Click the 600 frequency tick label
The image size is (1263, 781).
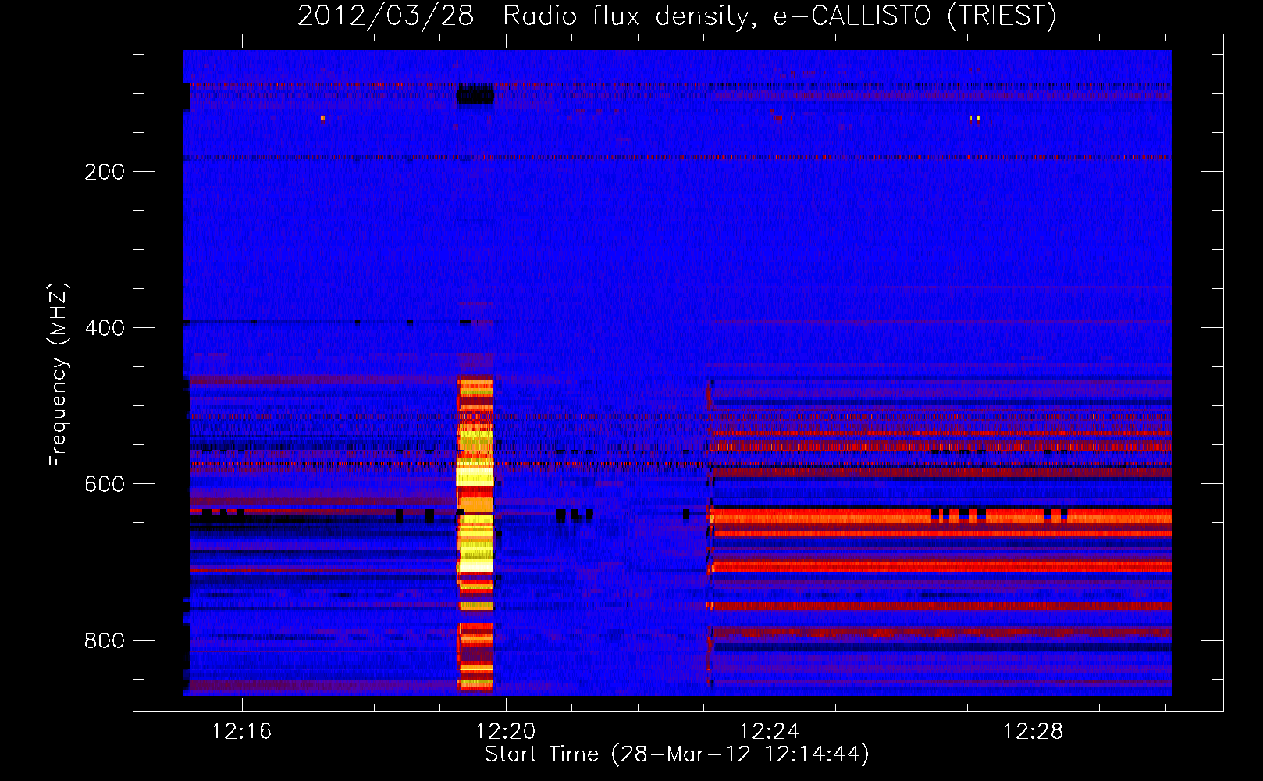click(x=105, y=484)
